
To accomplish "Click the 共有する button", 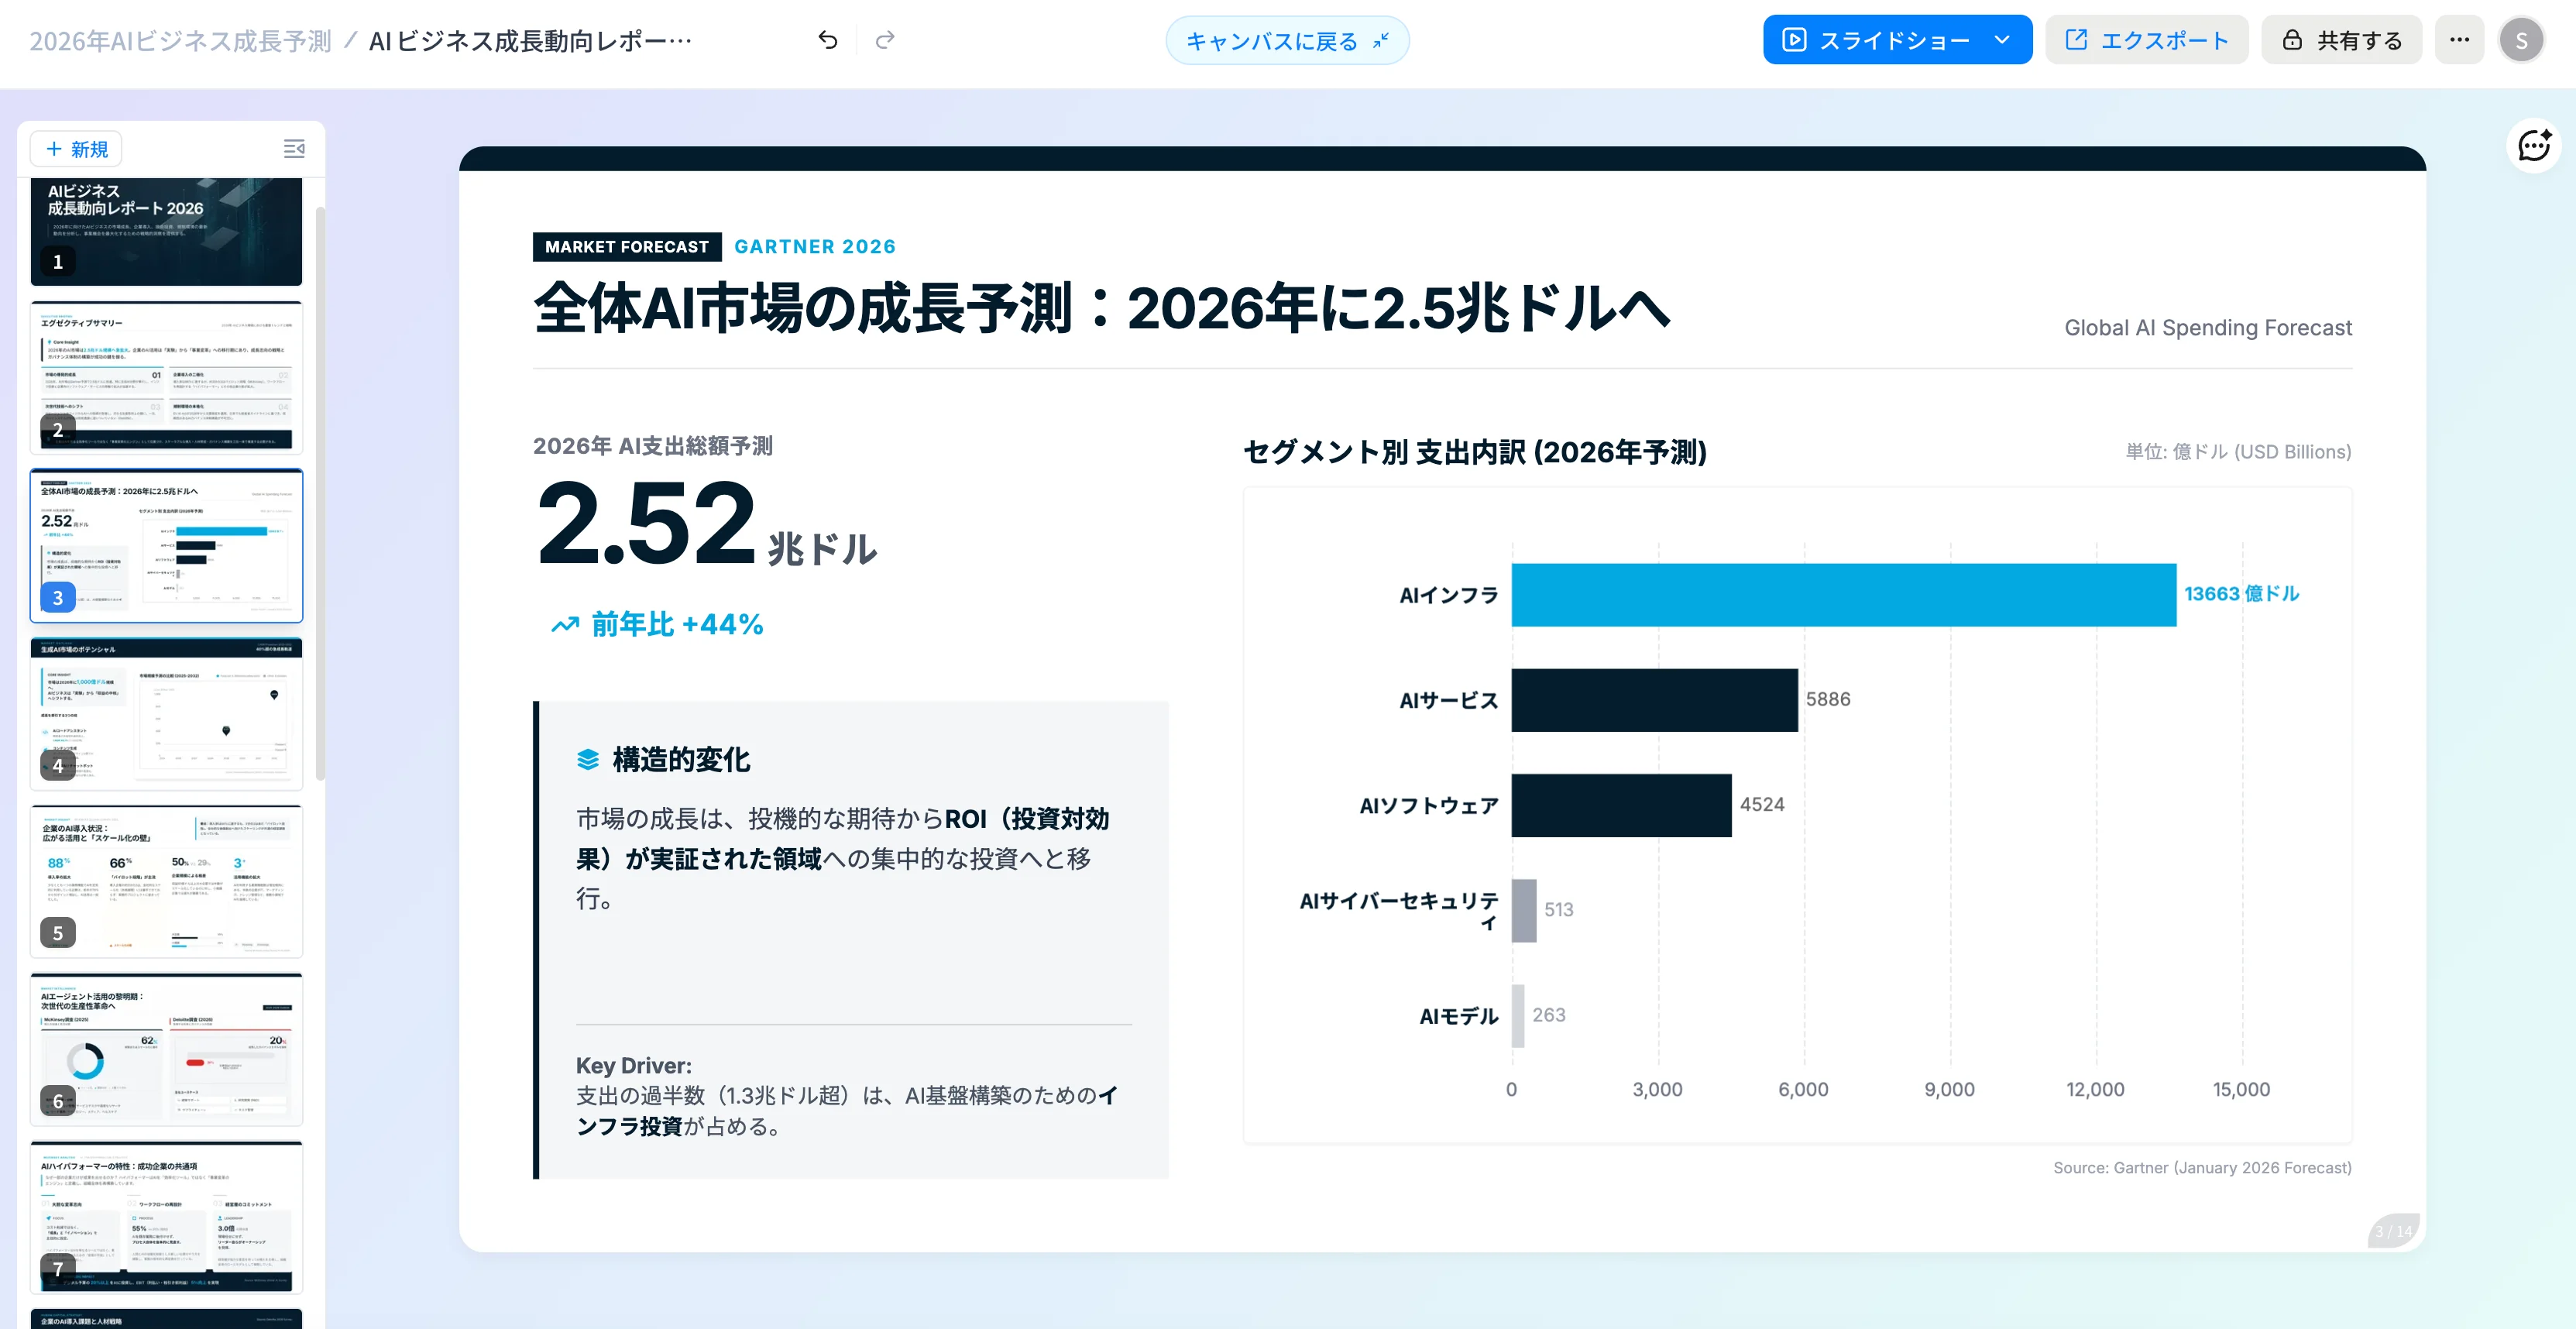I will pyautogui.click(x=2341, y=40).
